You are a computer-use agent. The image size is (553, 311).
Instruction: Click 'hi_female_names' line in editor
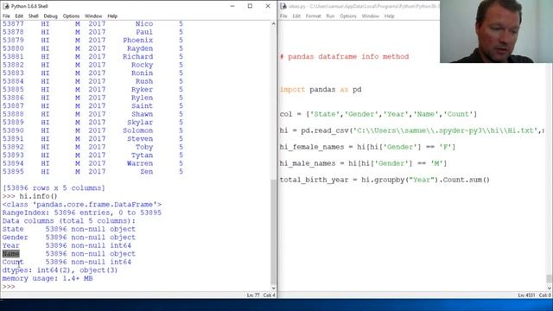point(367,147)
